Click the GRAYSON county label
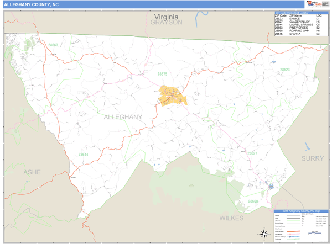 point(165,23)
